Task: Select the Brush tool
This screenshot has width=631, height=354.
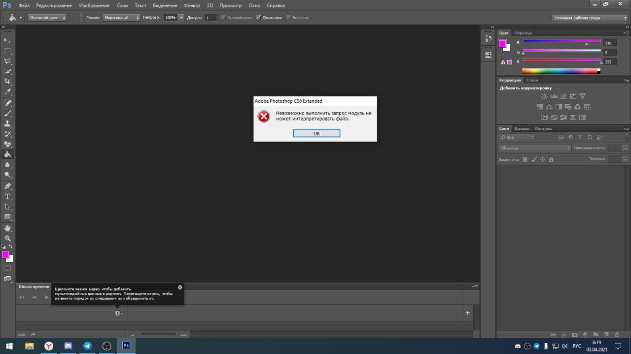Action: click(x=7, y=114)
